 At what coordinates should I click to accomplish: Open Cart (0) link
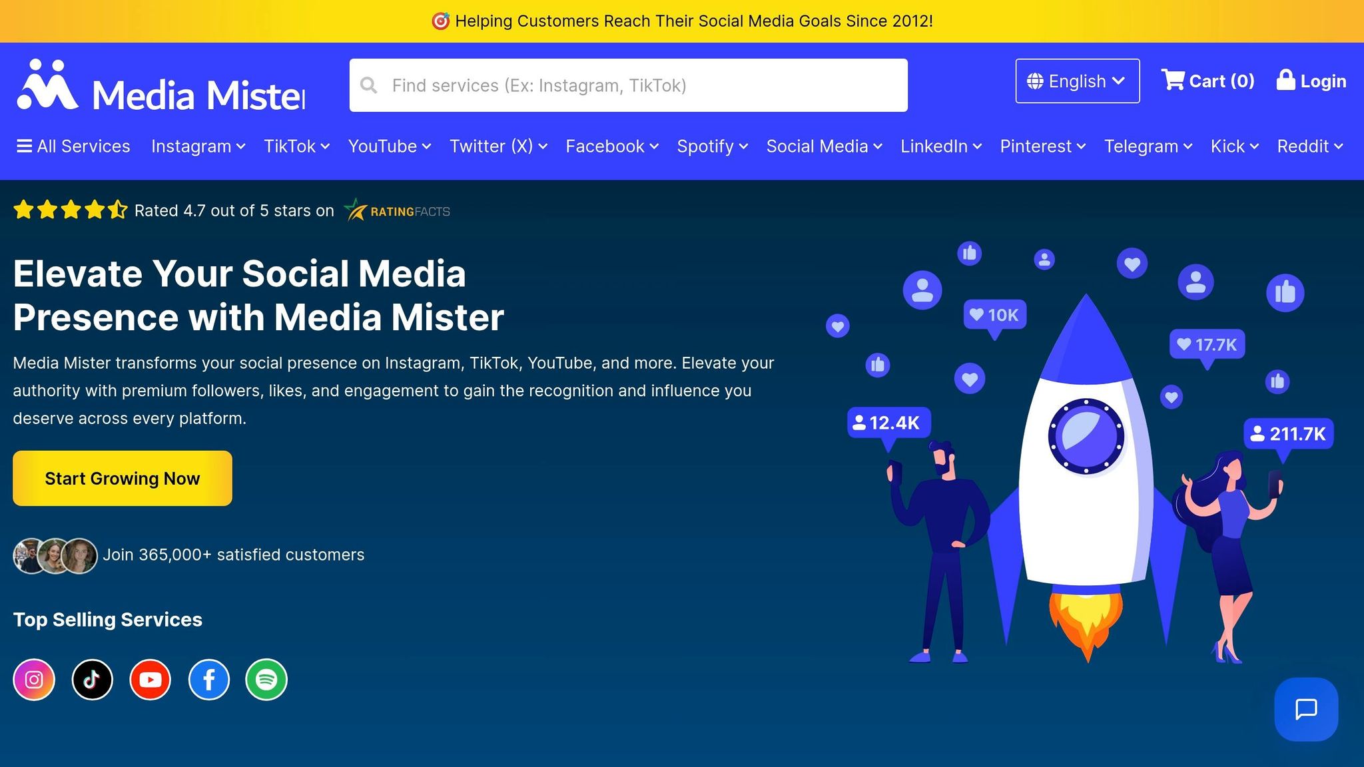tap(1207, 81)
